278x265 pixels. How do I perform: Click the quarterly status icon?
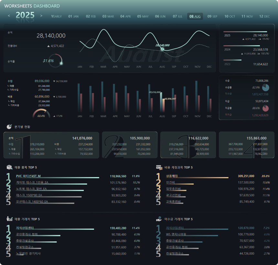point(9,126)
